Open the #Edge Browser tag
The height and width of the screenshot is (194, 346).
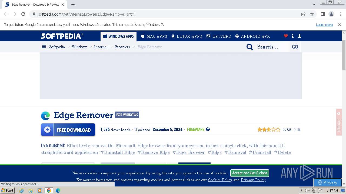[189, 152]
